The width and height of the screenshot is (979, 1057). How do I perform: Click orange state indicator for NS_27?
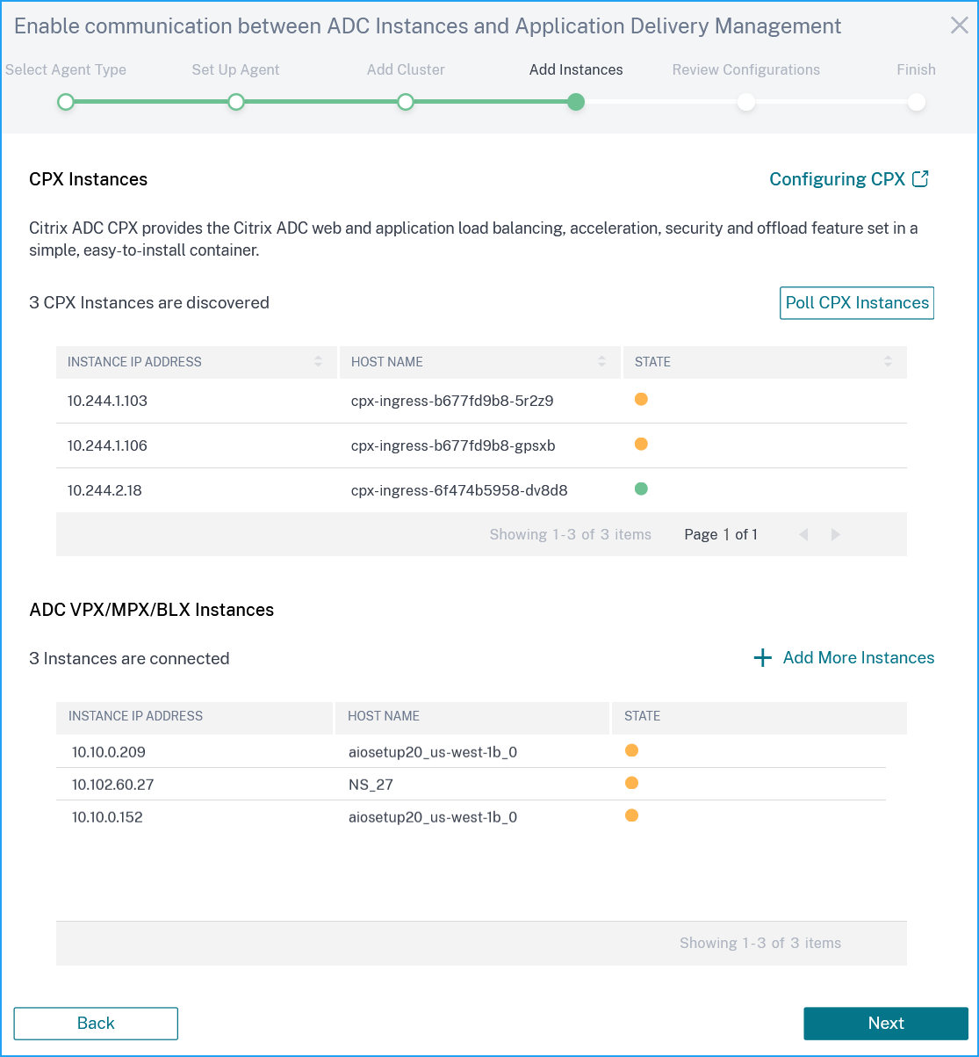pos(631,783)
